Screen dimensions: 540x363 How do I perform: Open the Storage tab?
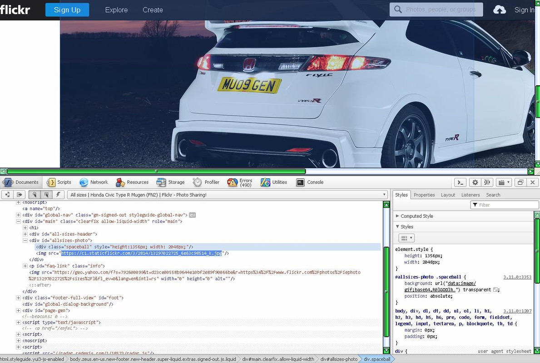pyautogui.click(x=171, y=182)
